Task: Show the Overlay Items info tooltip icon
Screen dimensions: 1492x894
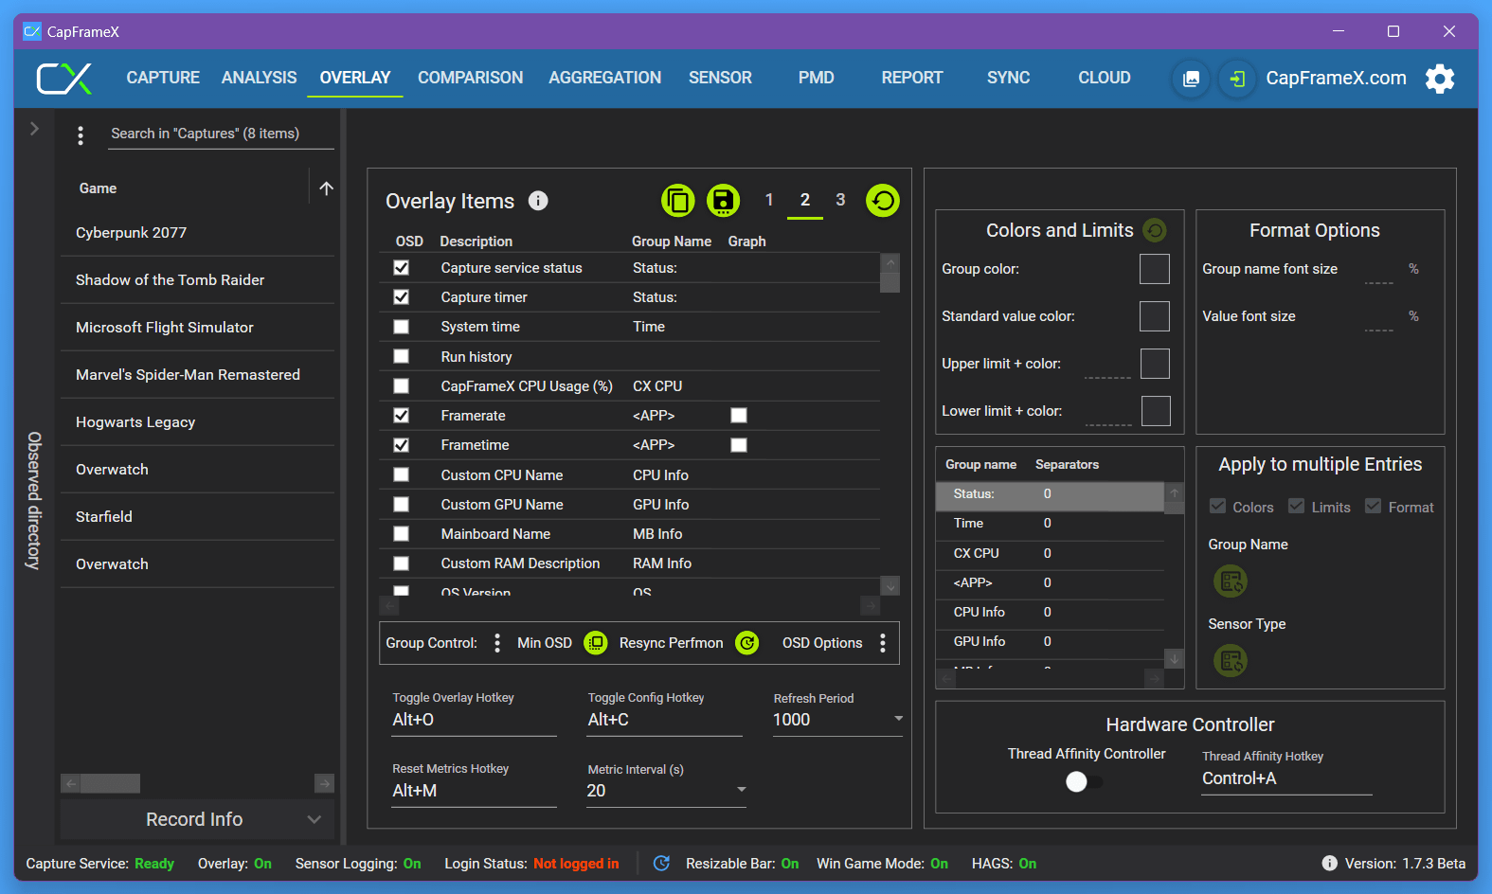Action: pyautogui.click(x=538, y=201)
